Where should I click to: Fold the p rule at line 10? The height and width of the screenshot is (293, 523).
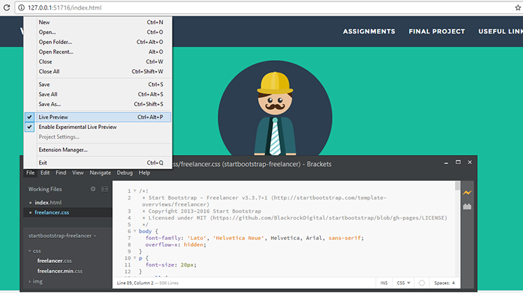tap(135, 258)
